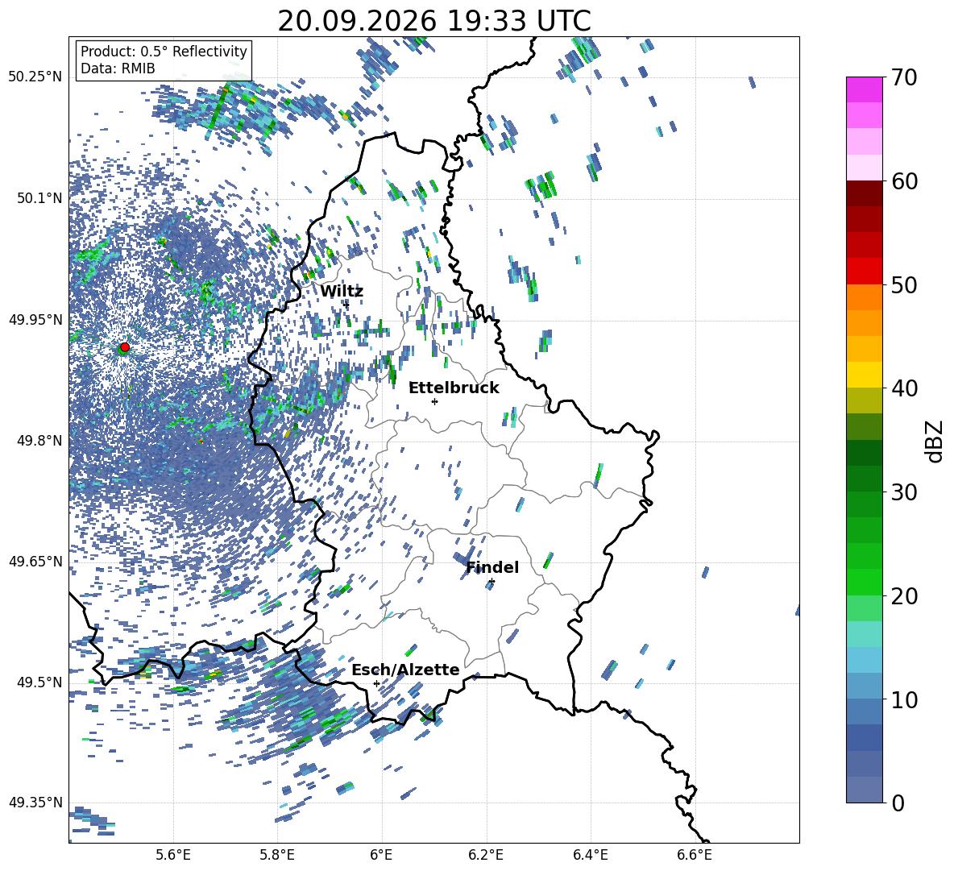954x871 pixels.
Task: Click the Findel station cross marker
Action: click(492, 582)
